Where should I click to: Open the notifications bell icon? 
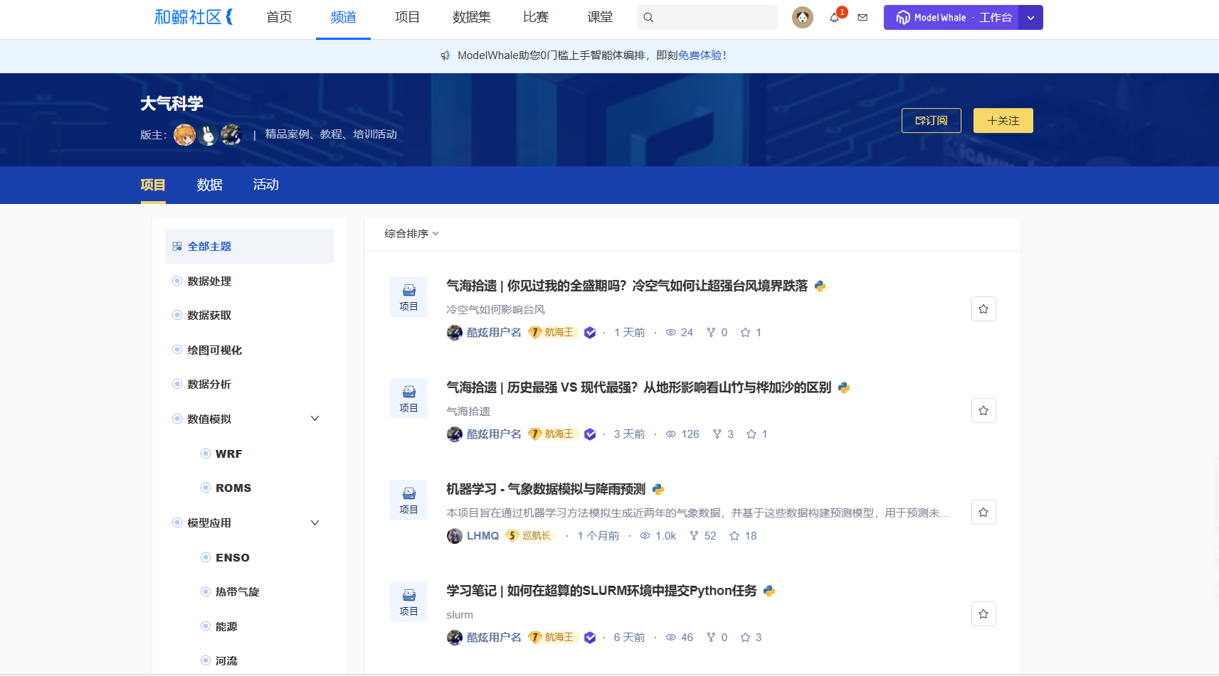pos(834,18)
